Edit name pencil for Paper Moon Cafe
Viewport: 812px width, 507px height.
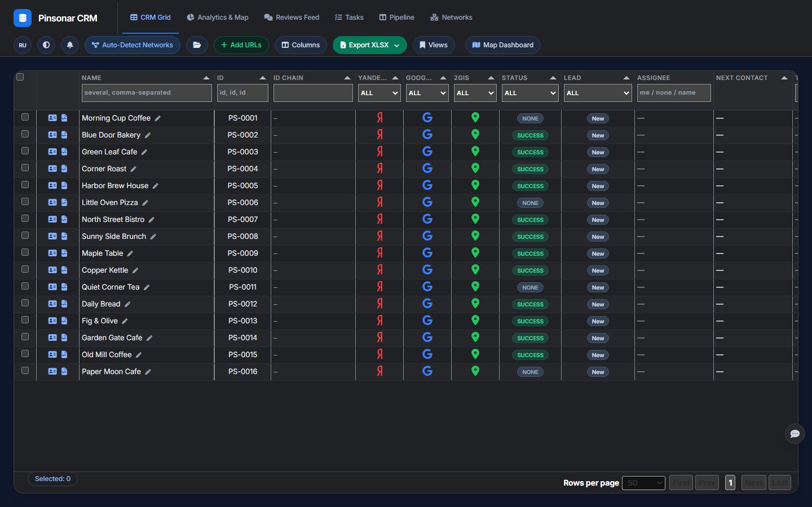click(x=148, y=372)
